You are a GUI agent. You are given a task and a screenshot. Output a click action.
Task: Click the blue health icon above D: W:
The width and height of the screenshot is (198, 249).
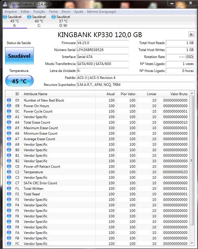point(54,17)
